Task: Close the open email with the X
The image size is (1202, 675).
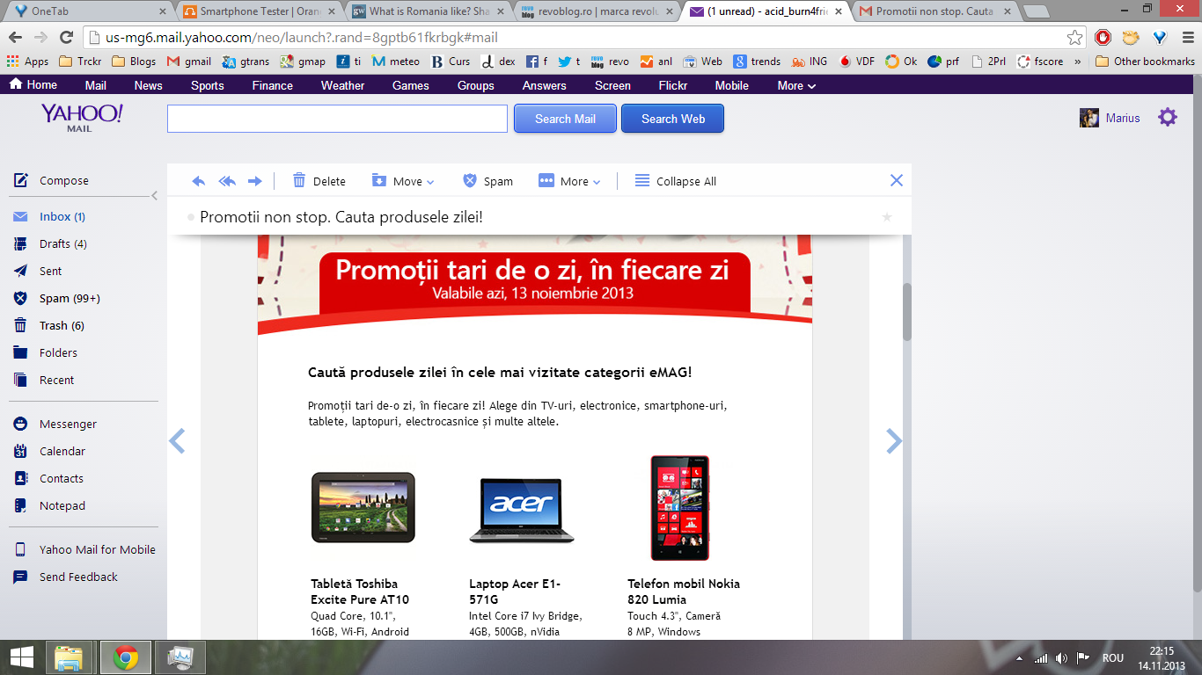Action: (897, 180)
